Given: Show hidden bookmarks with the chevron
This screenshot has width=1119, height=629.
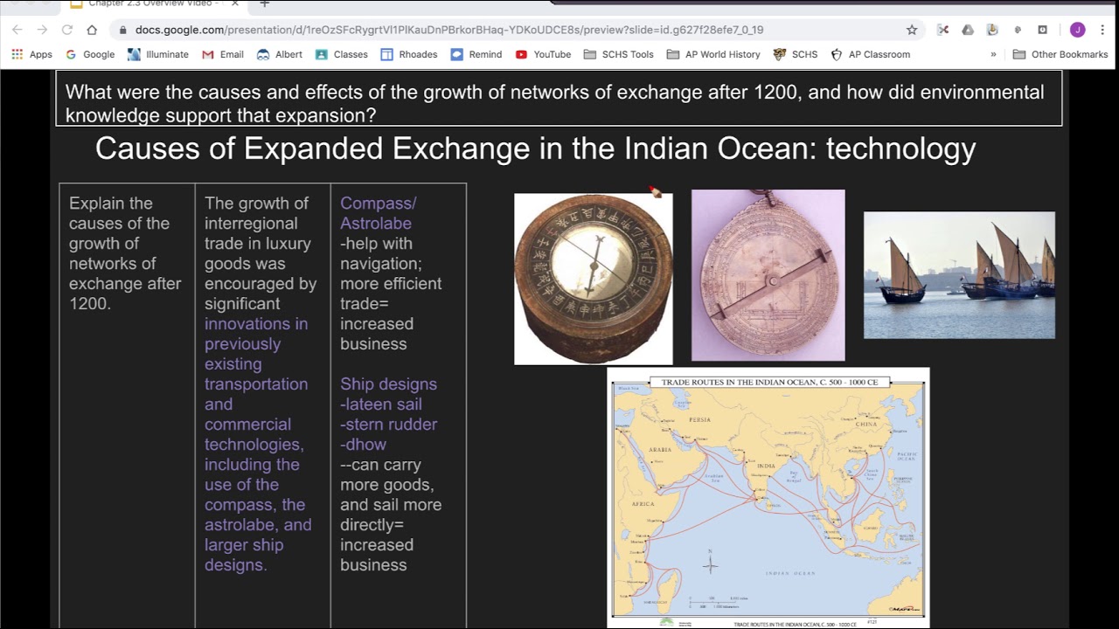Looking at the screenshot, I should (993, 54).
